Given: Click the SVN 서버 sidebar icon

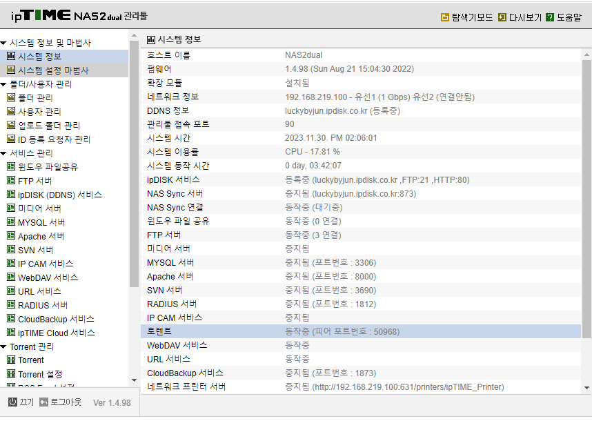Looking at the screenshot, I should coord(11,250).
